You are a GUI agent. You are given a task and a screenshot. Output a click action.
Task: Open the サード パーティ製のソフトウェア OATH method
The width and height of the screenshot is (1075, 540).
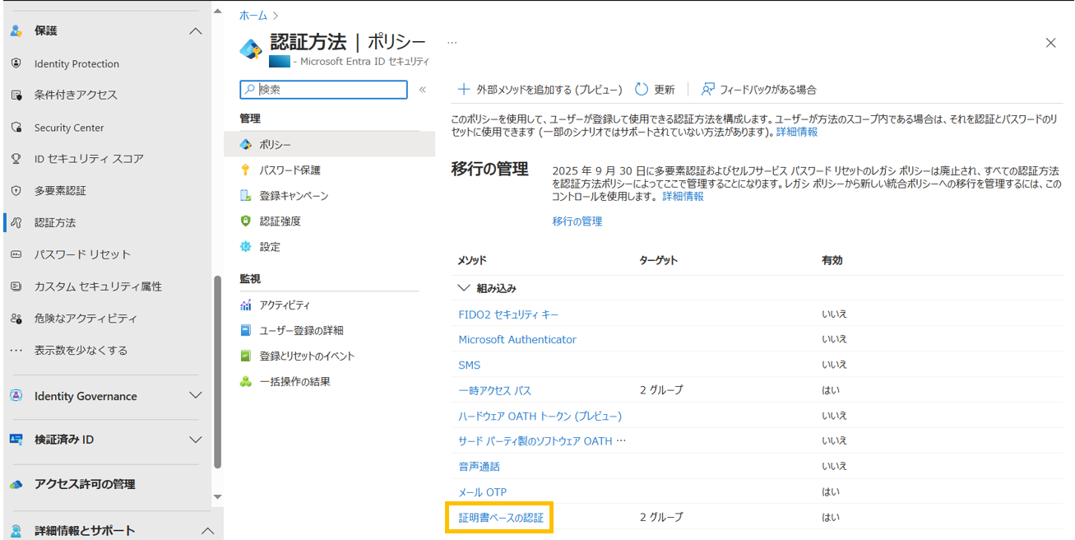[x=542, y=440]
